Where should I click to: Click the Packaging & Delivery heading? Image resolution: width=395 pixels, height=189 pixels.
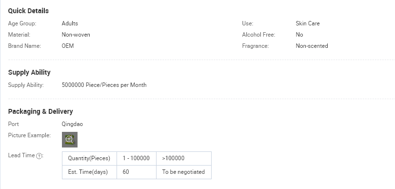(x=40, y=111)
